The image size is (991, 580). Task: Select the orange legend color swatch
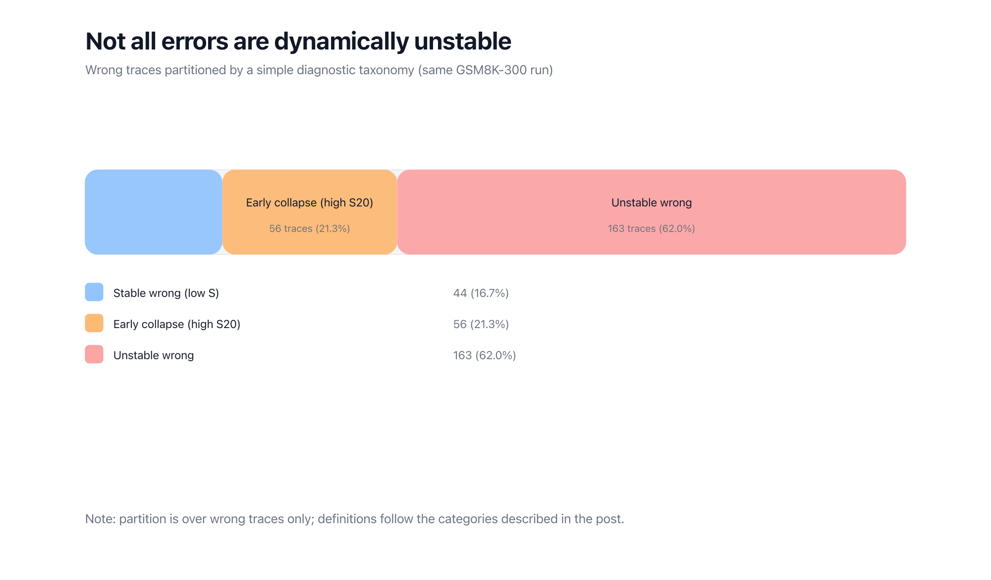point(94,323)
